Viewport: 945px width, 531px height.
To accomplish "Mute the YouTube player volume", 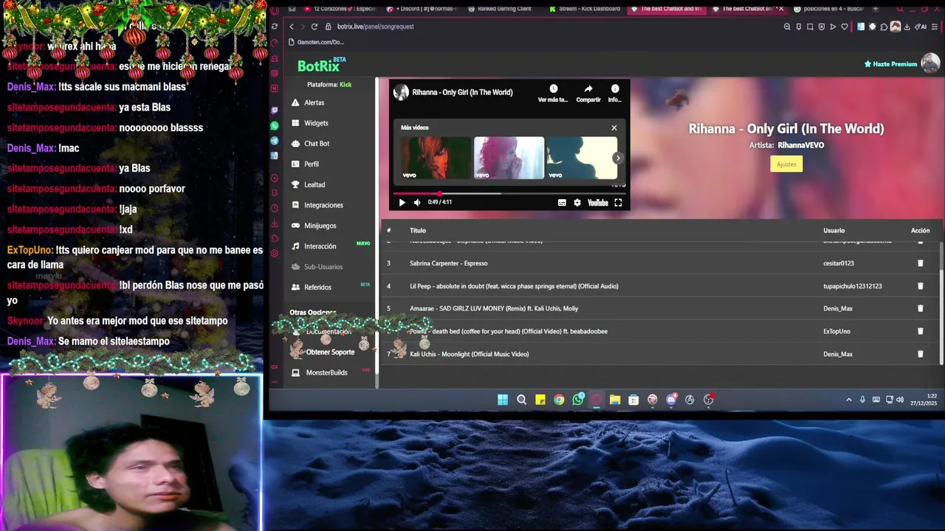I will point(417,202).
